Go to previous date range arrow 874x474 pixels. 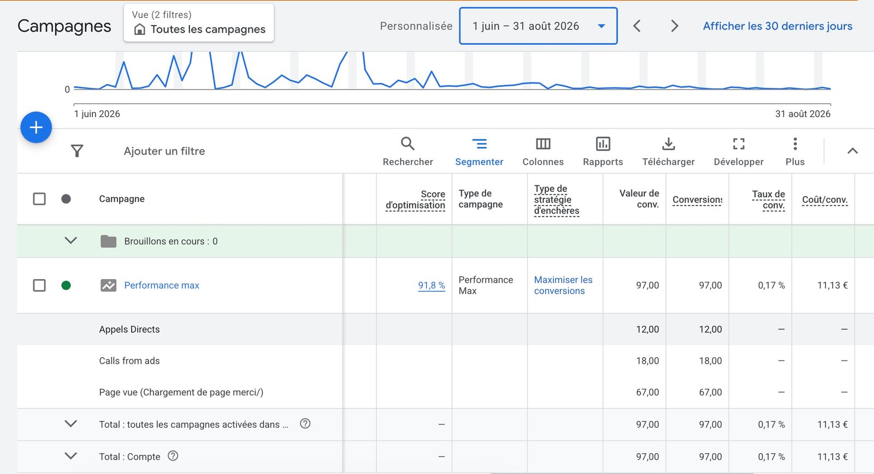pyautogui.click(x=637, y=26)
